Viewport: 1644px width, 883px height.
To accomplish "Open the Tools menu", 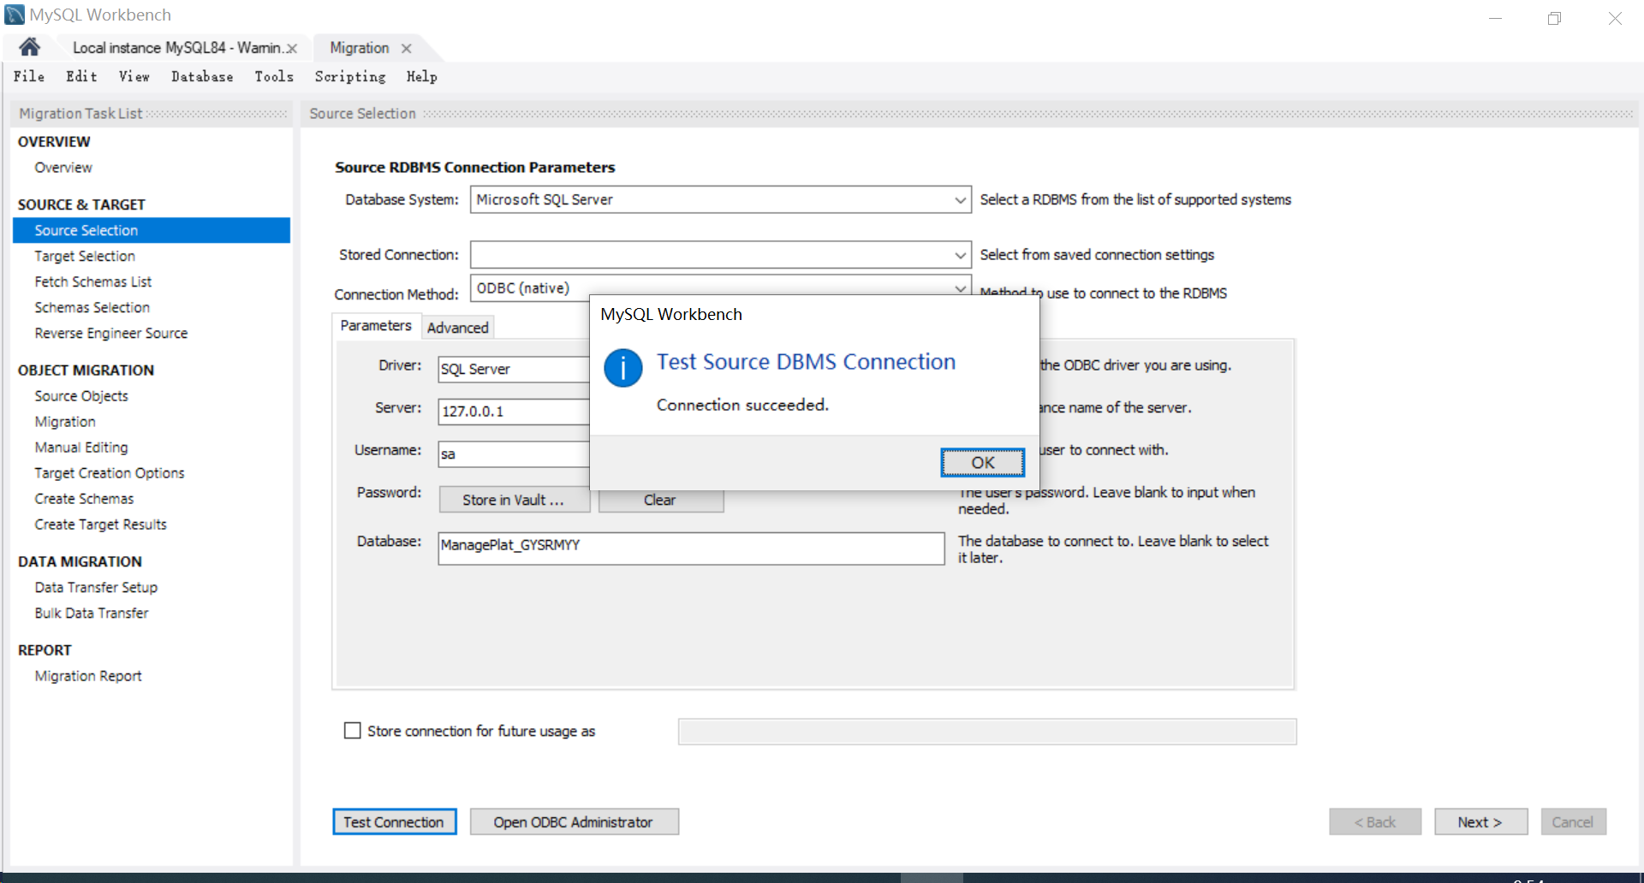I will point(274,77).
